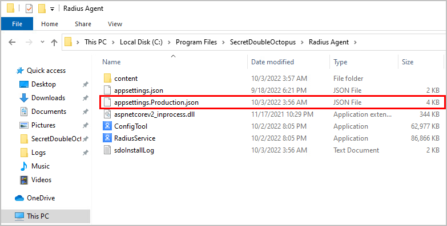Switch to the Home ribbon tab
This screenshot has height=226, width=447.
(x=50, y=24)
